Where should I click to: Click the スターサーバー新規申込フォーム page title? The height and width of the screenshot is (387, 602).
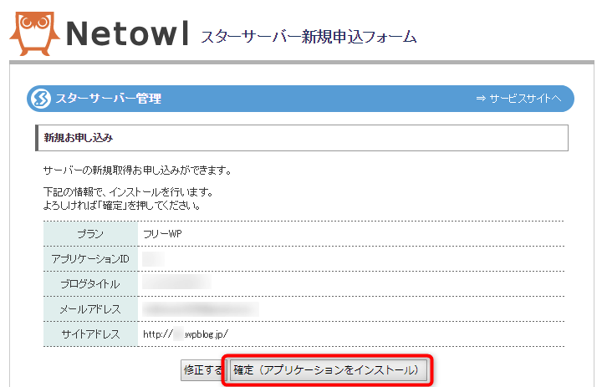click(308, 37)
